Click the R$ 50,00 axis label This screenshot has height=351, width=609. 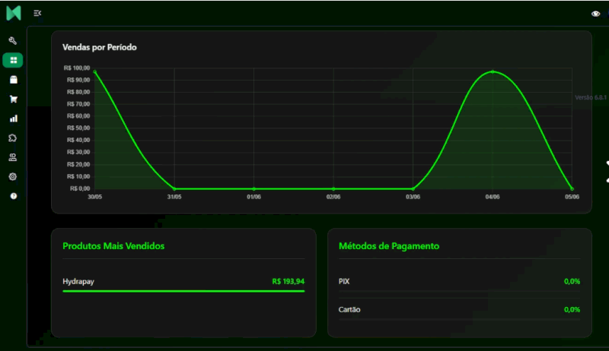tap(78, 128)
